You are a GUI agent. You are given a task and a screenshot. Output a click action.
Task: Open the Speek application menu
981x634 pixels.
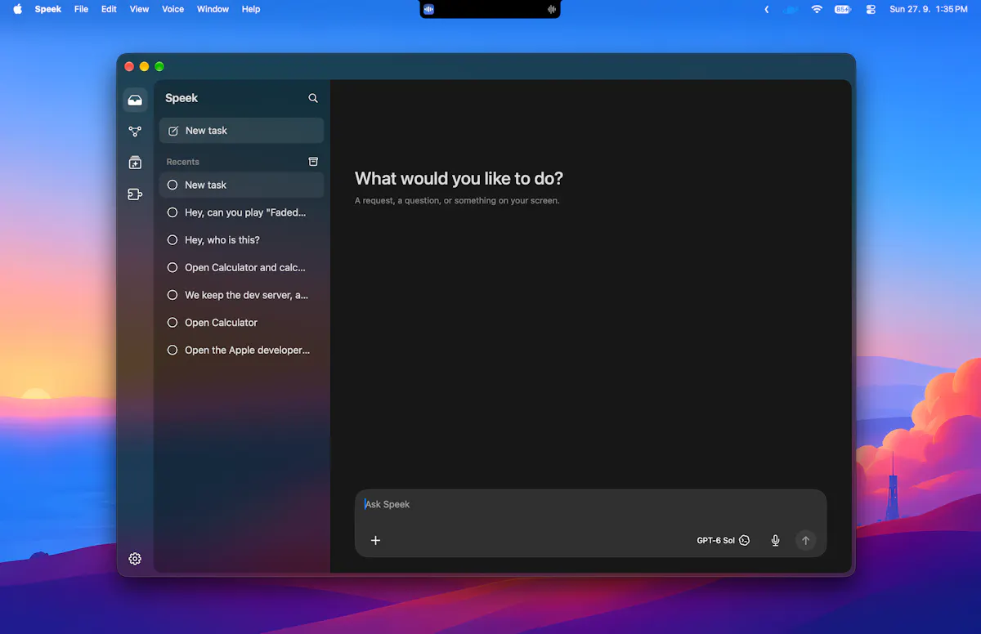[48, 9]
